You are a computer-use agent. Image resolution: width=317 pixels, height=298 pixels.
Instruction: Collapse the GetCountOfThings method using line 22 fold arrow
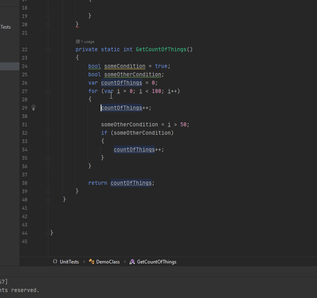click(x=48, y=49)
